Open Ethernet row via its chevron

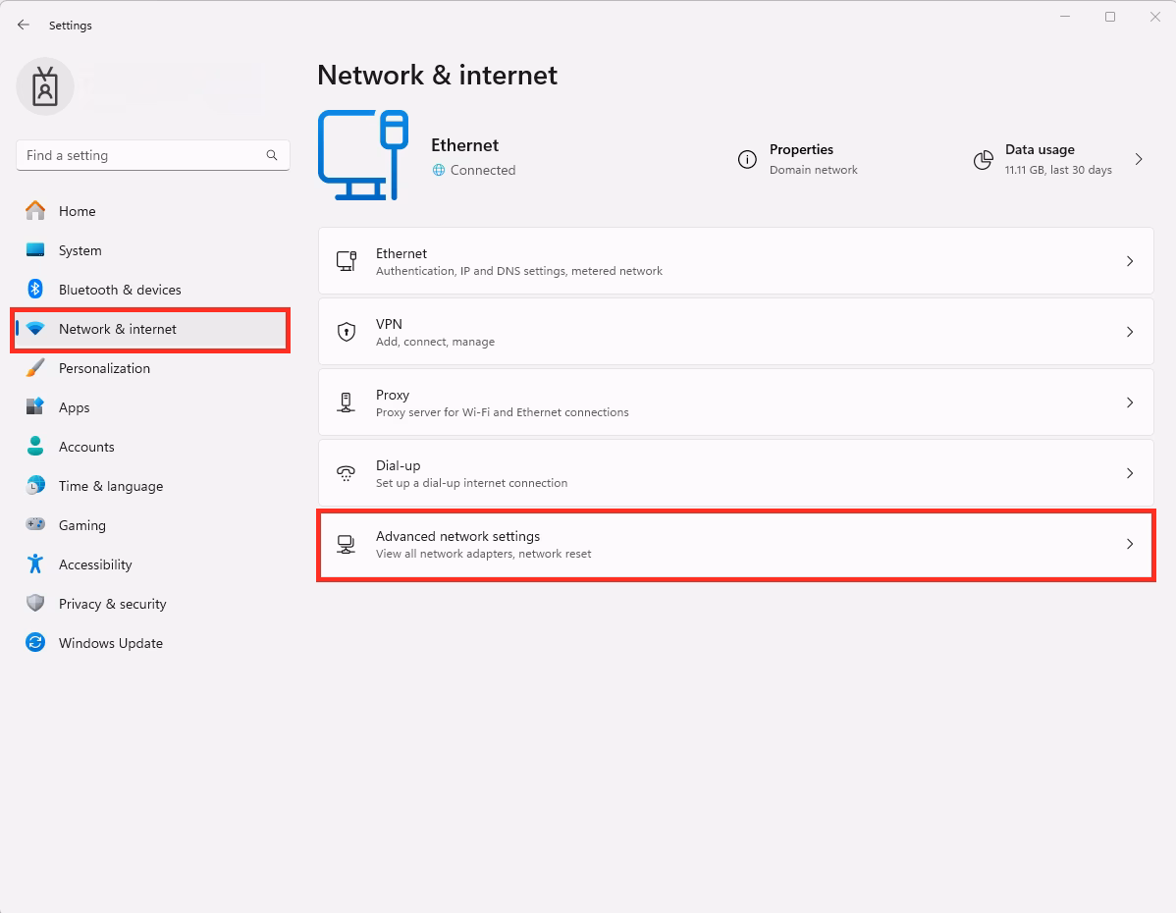(x=1130, y=261)
